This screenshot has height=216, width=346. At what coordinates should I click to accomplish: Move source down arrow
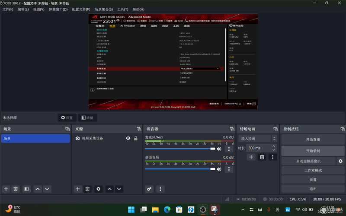119,189
